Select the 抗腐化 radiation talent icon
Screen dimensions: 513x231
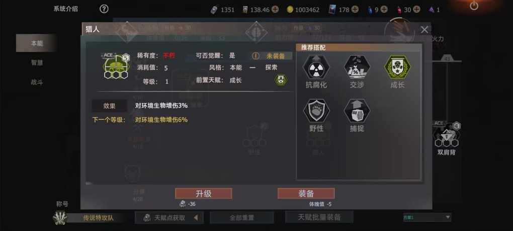click(x=316, y=67)
